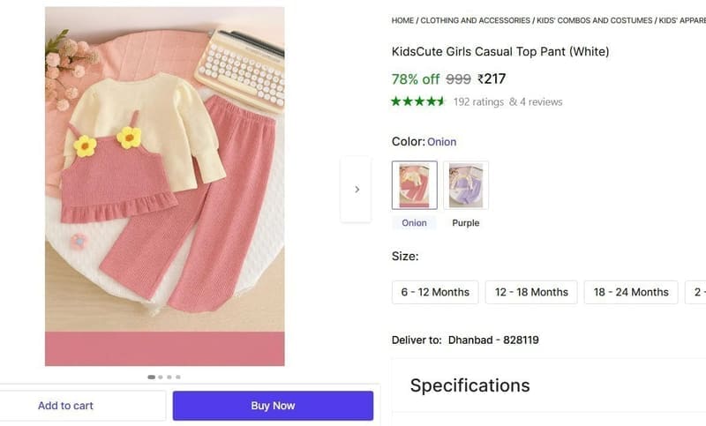Choose size 18 - 24 Months
The height and width of the screenshot is (426, 706).
coord(631,293)
